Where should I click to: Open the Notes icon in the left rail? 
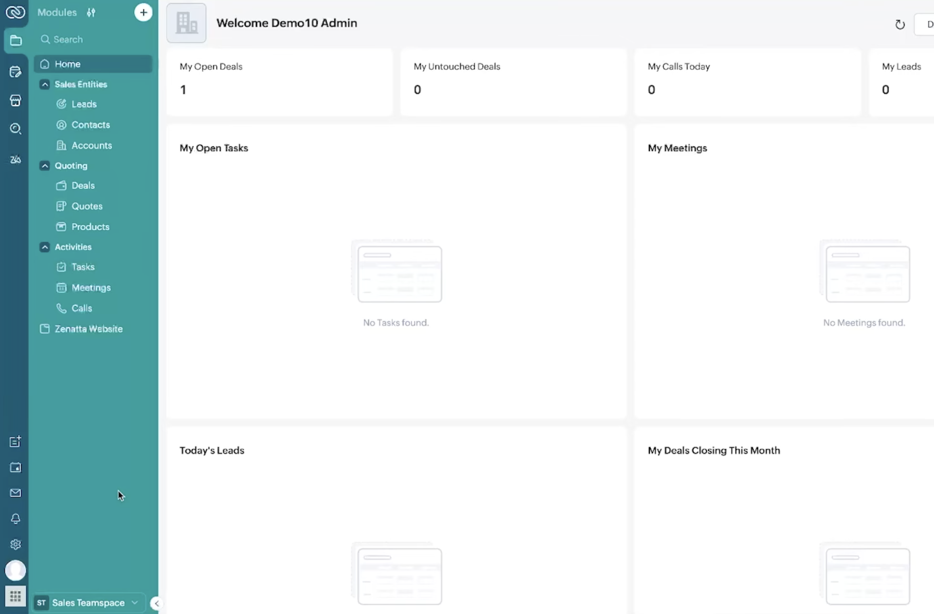15,72
